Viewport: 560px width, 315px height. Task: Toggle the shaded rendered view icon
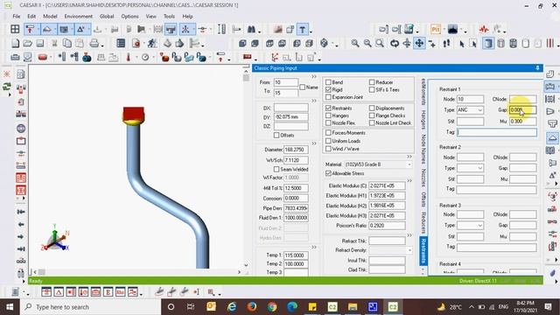pos(488,44)
